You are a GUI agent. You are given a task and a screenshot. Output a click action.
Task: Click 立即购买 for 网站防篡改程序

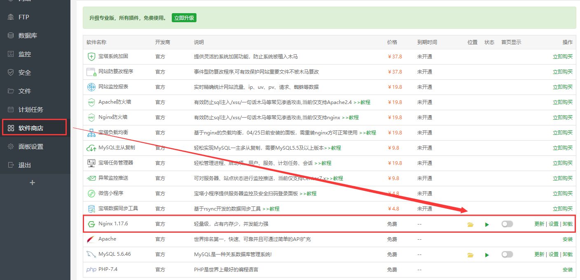tap(562, 72)
